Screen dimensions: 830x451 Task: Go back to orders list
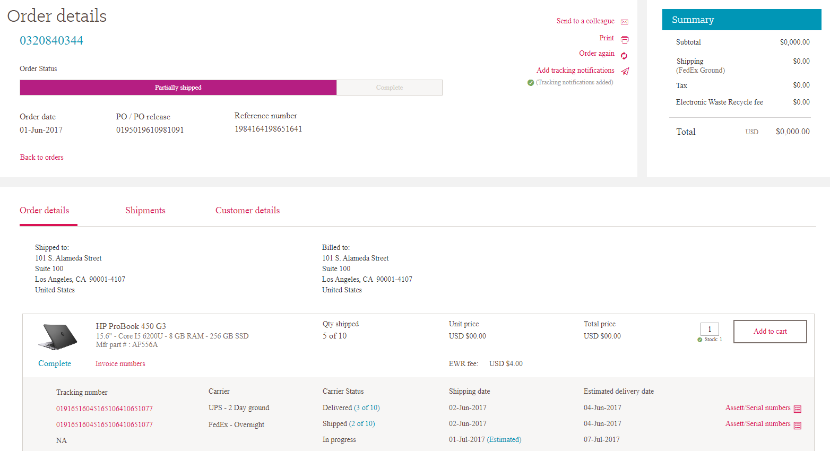(42, 158)
